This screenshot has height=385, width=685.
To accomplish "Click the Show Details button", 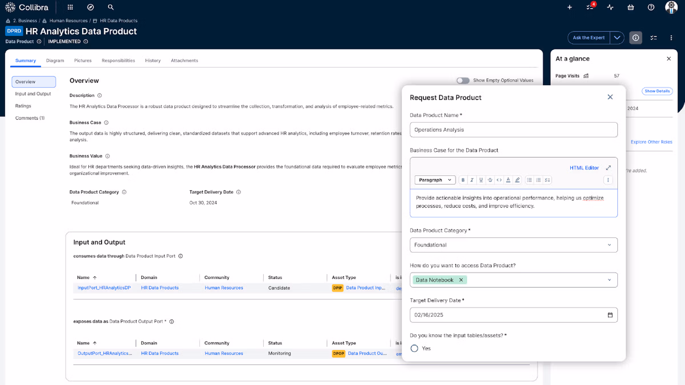I will [657, 91].
